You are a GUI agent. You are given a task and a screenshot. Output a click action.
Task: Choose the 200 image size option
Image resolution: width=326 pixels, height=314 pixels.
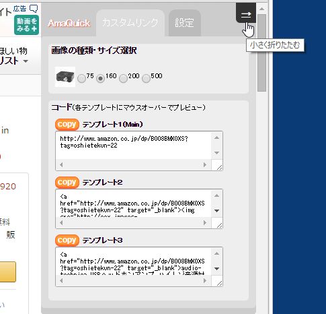point(123,79)
